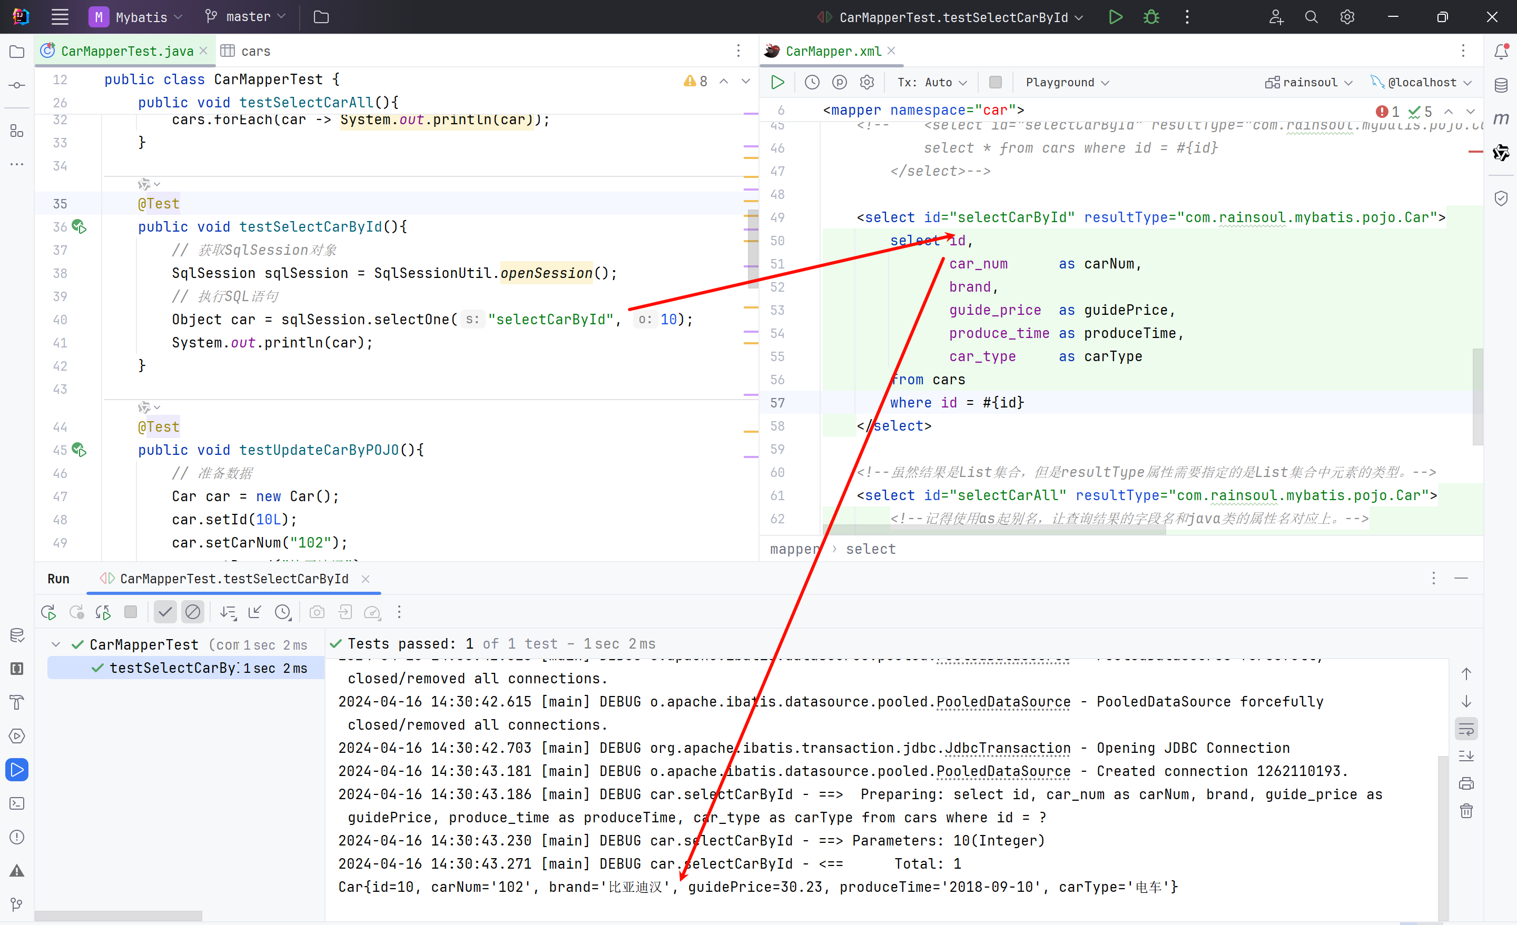Open the Tx: Auto transaction mode dropdown

coord(932,83)
